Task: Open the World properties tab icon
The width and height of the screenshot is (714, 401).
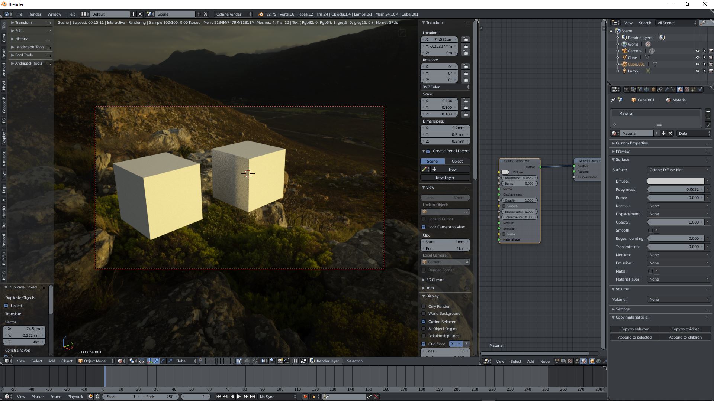Action: pos(646,89)
